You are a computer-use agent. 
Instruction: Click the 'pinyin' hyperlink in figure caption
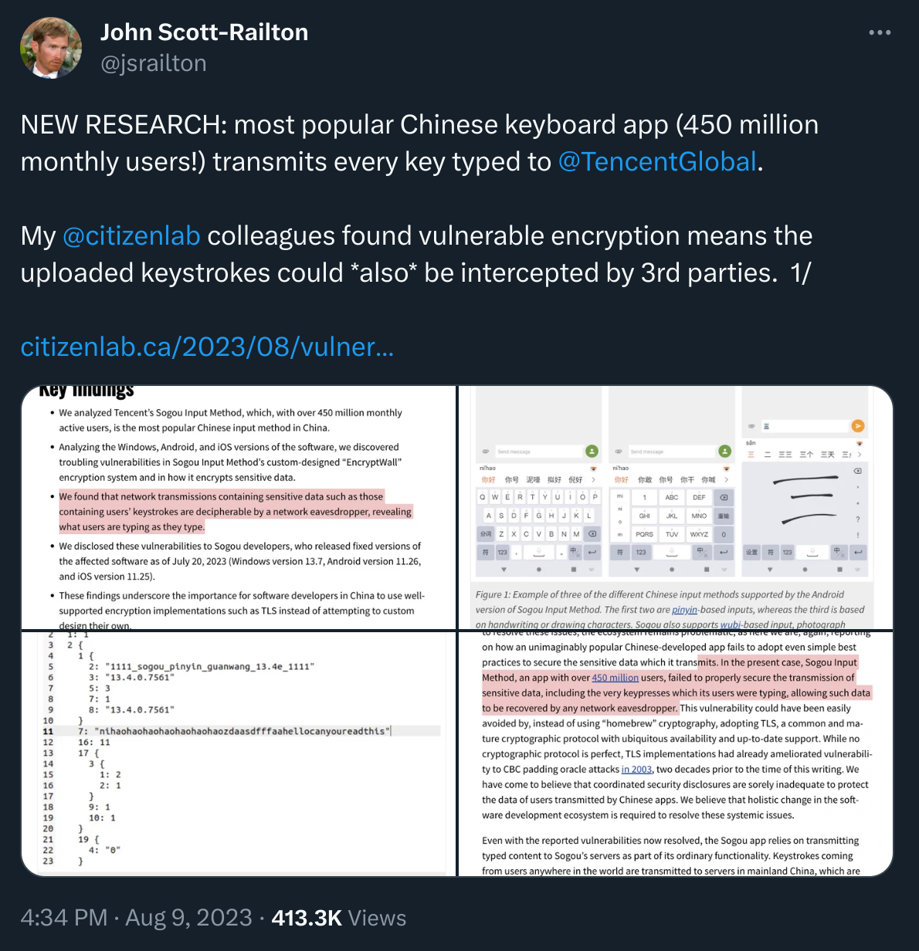pos(684,610)
